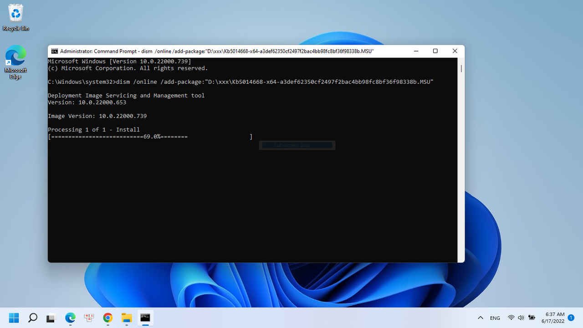Open File Explorer from the taskbar

[126, 318]
